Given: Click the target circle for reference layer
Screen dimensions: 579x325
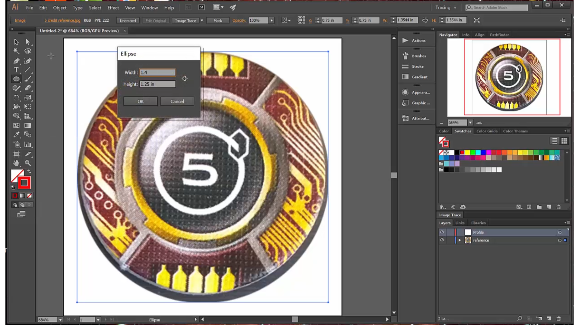Looking at the screenshot, I should tap(560, 240).
